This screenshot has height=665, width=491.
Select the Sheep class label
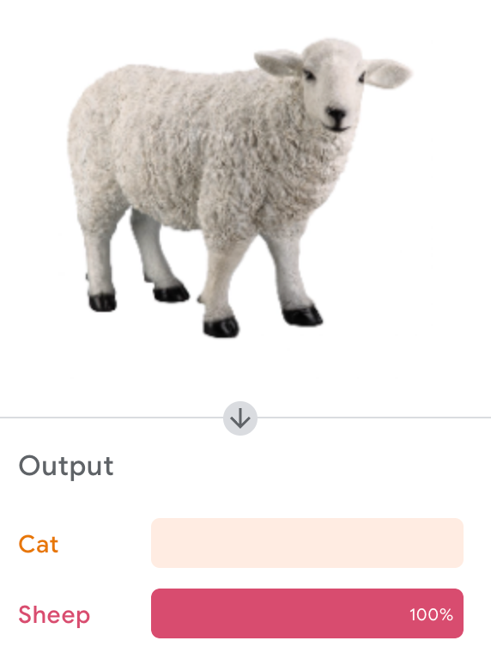coord(54,615)
